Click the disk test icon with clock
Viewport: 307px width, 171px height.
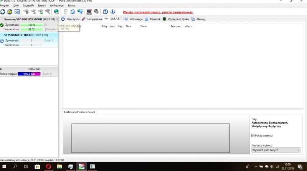pyautogui.click(x=33, y=12)
